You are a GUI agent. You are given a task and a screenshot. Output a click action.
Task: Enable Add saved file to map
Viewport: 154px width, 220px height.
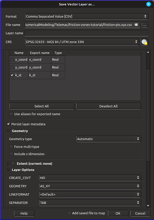69,213
